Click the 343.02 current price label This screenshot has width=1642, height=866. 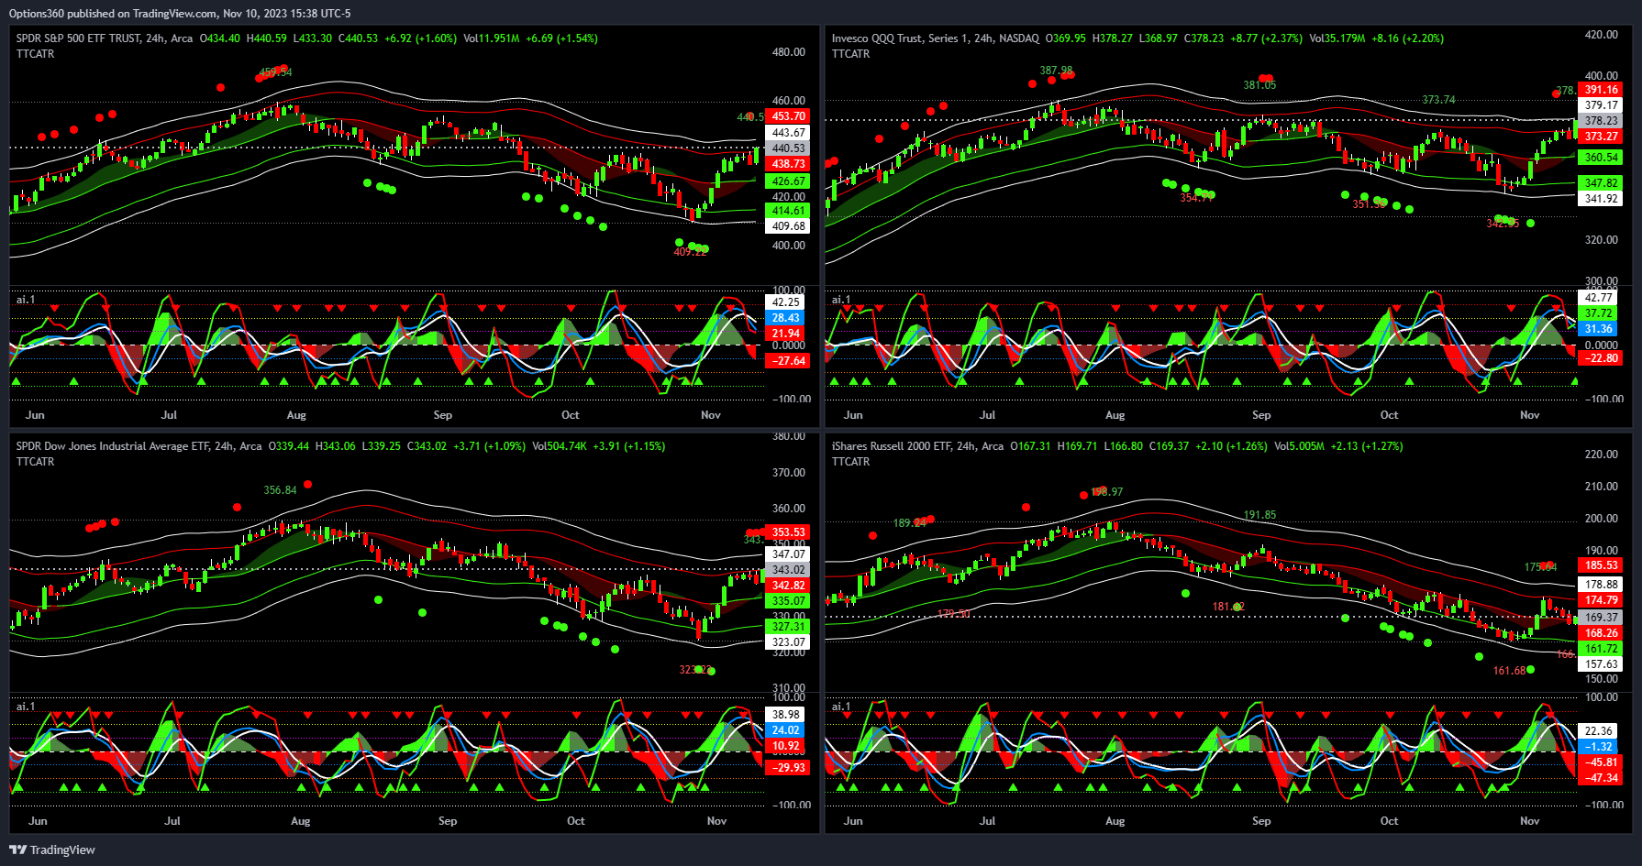pos(788,570)
